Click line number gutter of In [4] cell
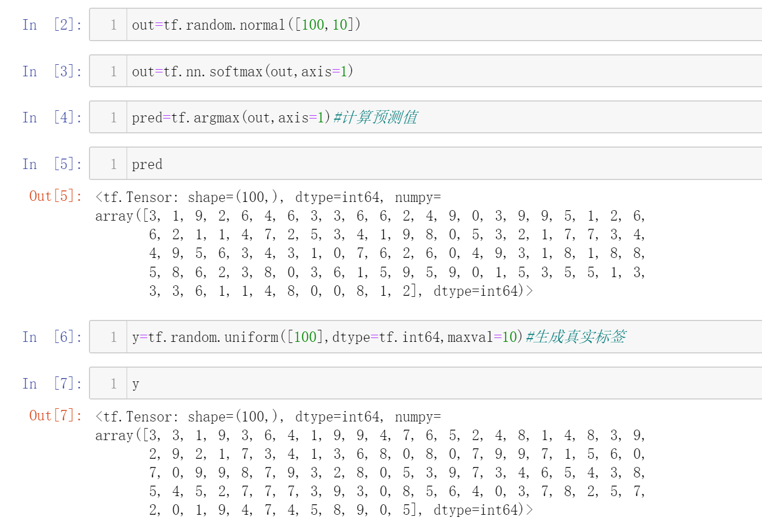Image resolution: width=762 pixels, height=529 pixels. pos(113,117)
